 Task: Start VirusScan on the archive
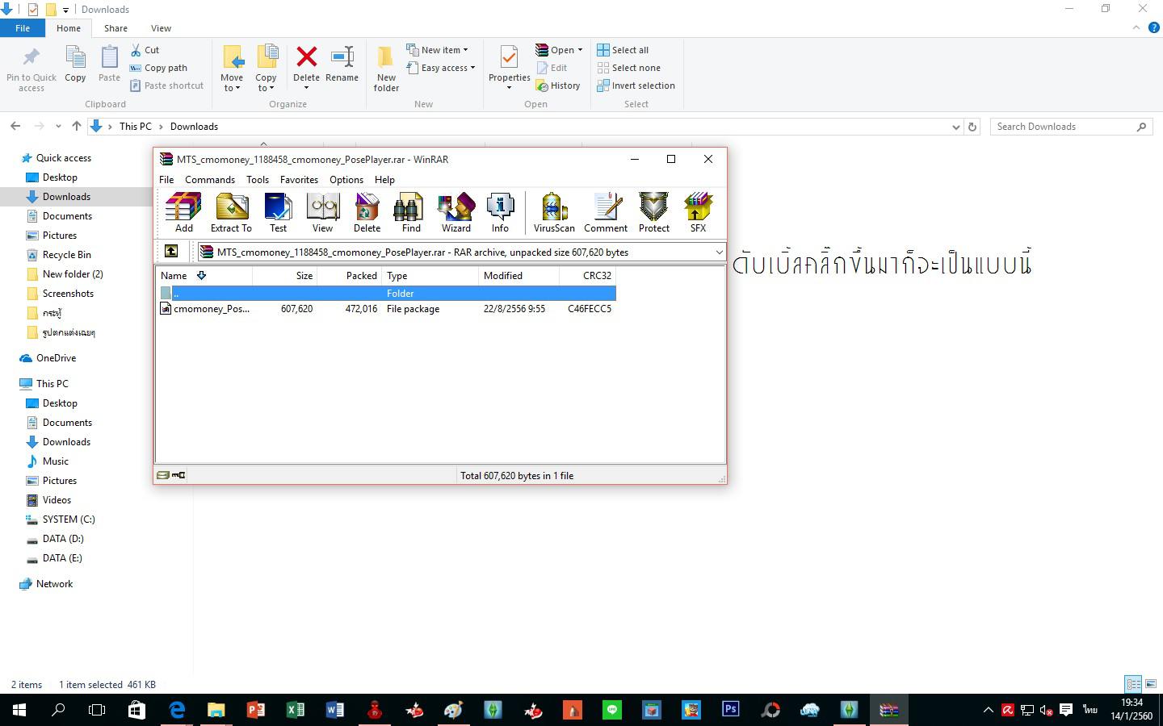(x=554, y=213)
